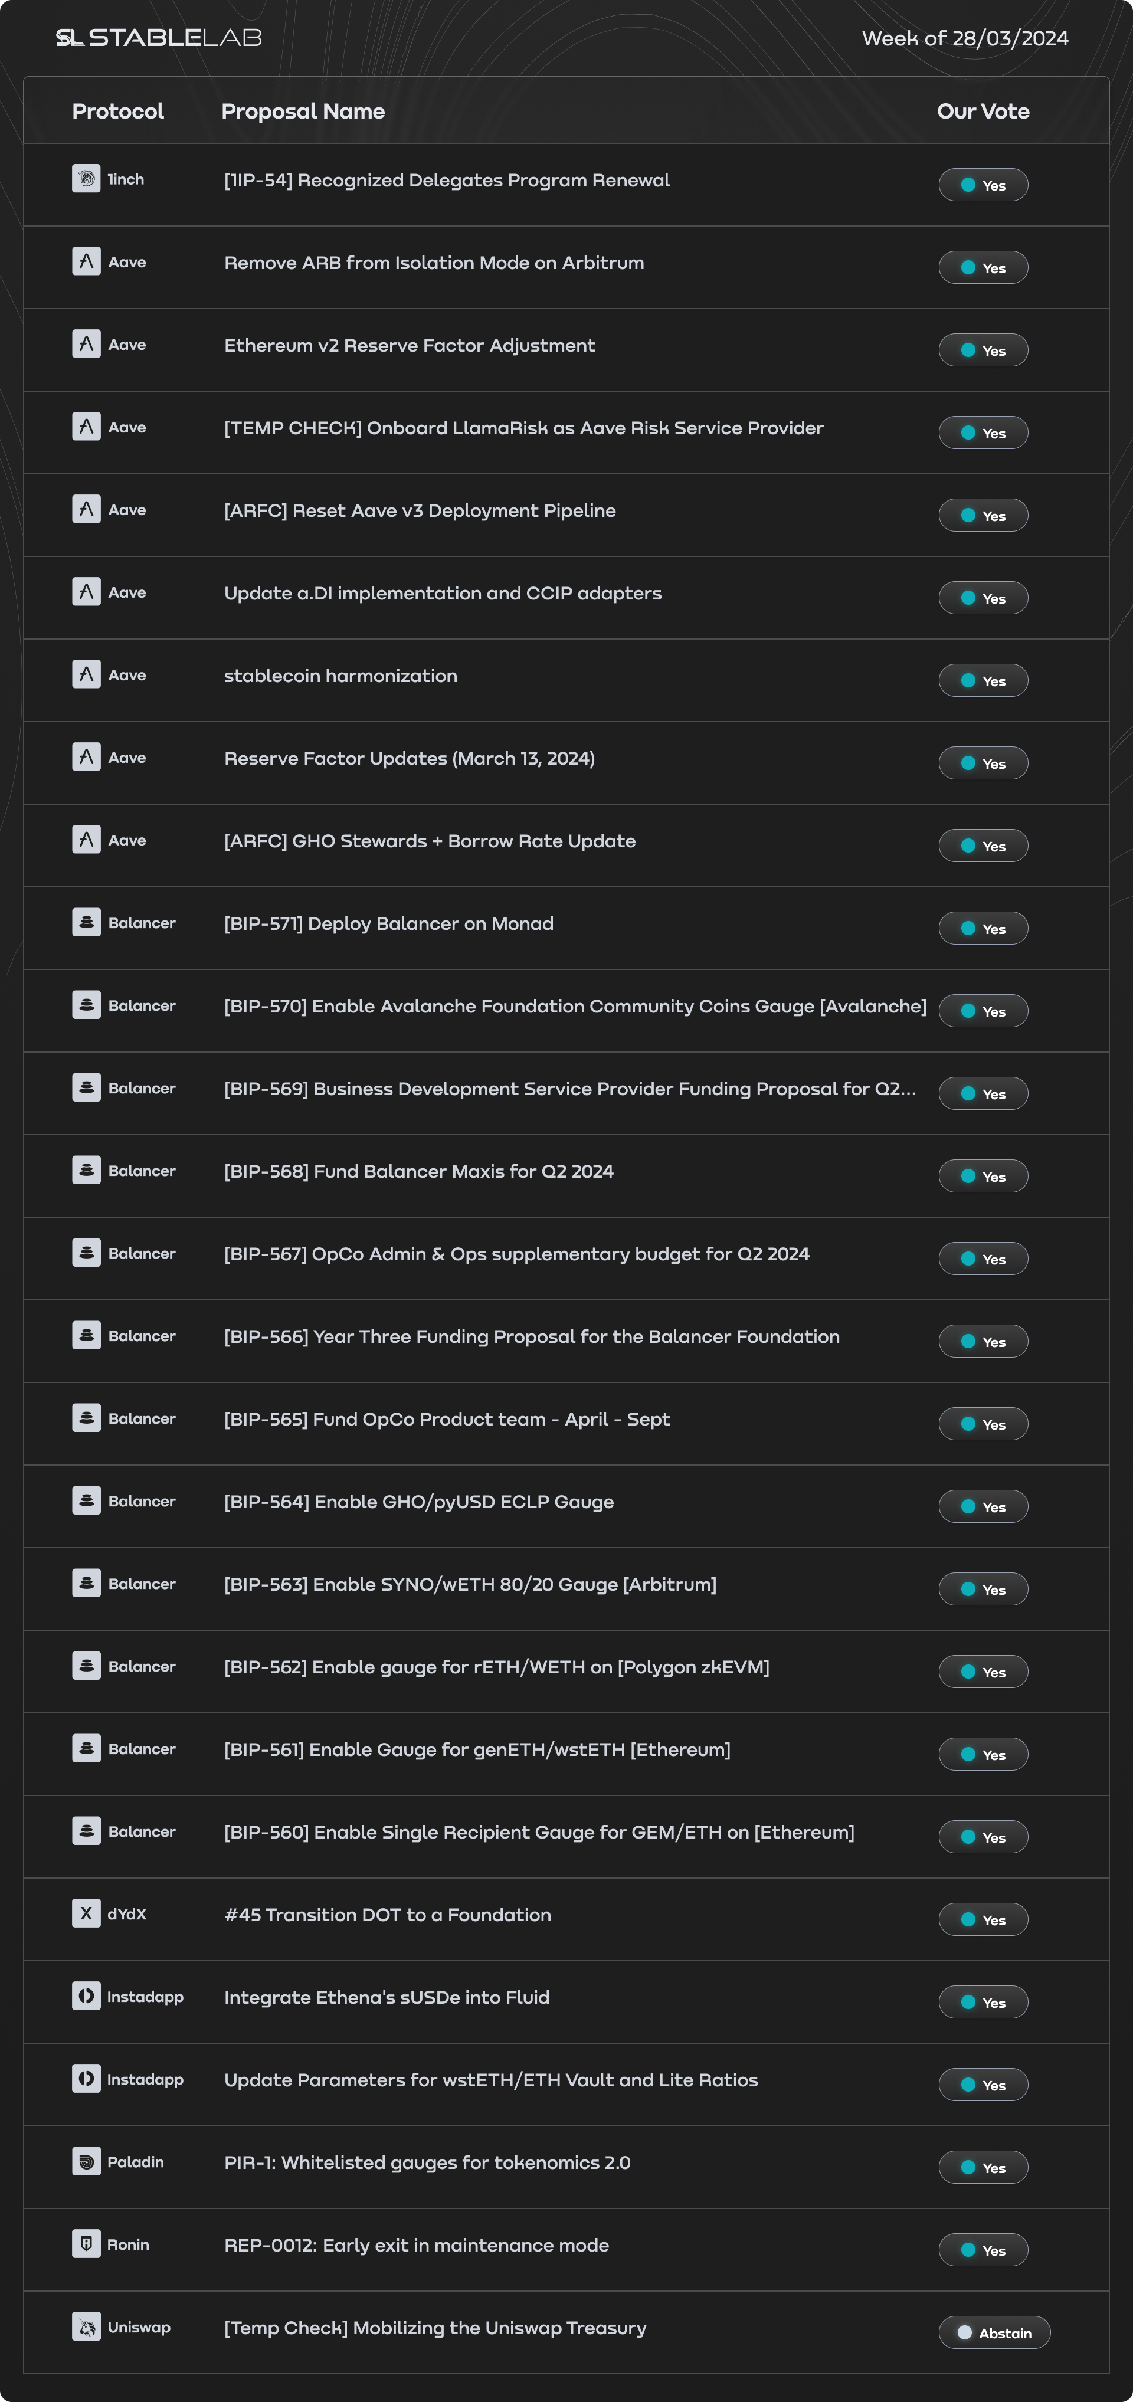Click Yes badge for BIP-571 Monad proposal
The height and width of the screenshot is (2402, 1133).
click(x=983, y=928)
